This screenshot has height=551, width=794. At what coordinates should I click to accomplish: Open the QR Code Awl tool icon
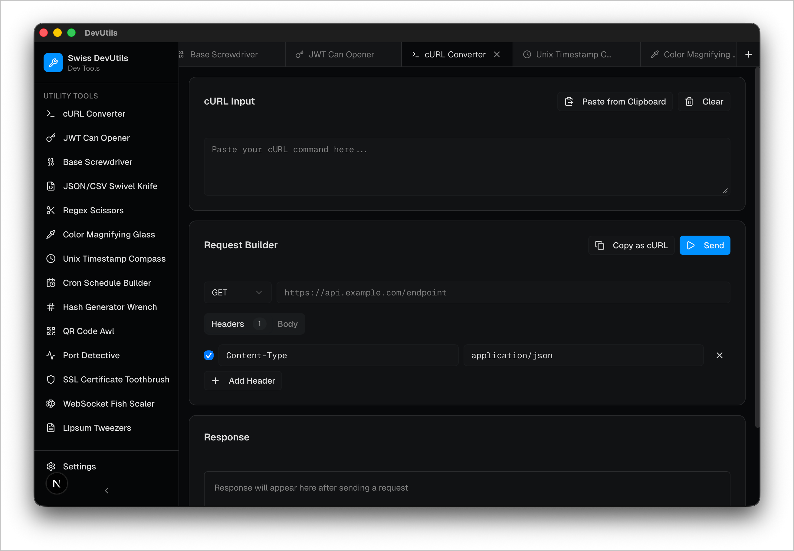point(51,331)
